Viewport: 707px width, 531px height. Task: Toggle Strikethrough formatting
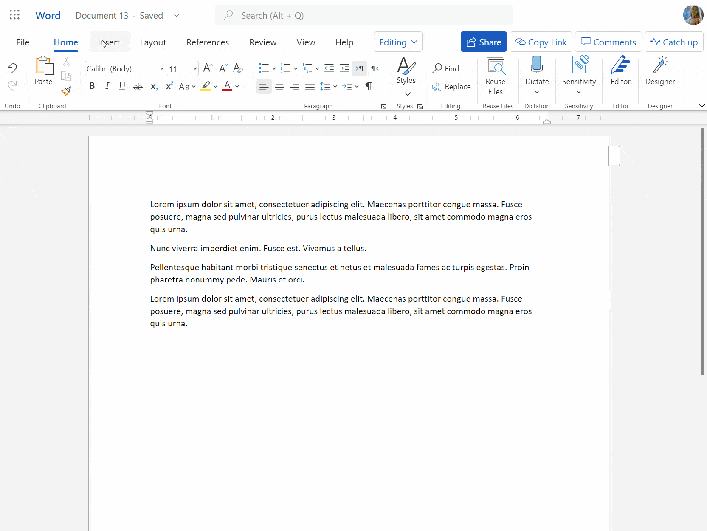tap(138, 86)
